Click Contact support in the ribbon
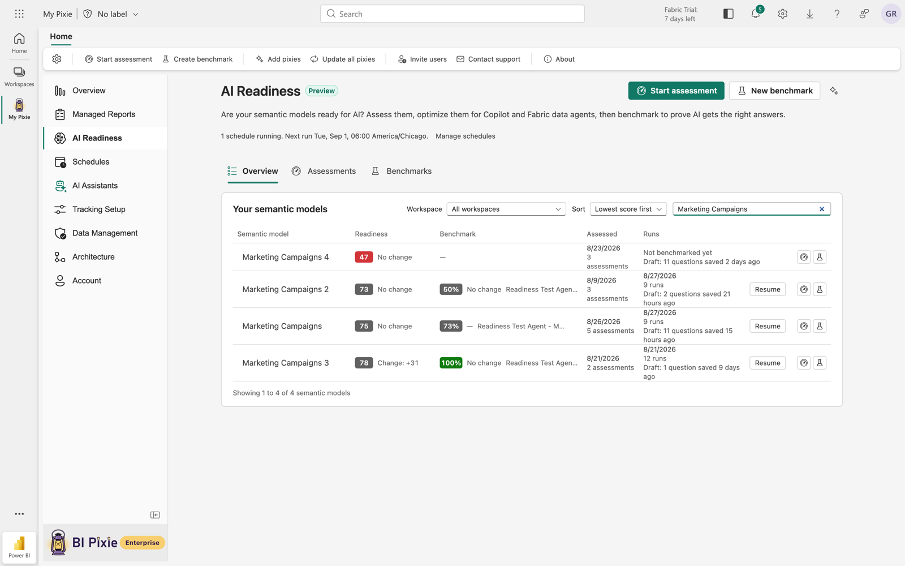This screenshot has height=566, width=905. (x=488, y=59)
